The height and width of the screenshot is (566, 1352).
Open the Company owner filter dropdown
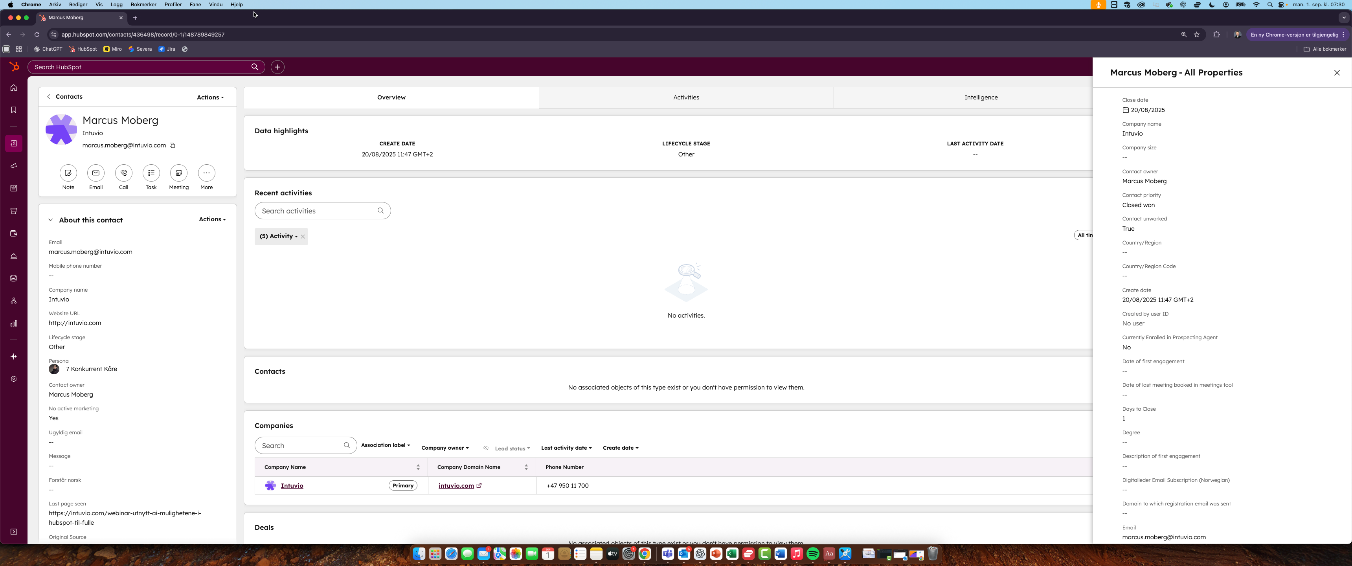point(445,448)
